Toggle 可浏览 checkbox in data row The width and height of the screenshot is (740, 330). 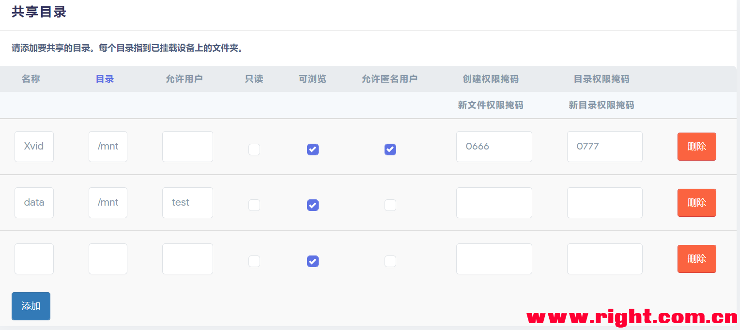tap(313, 205)
